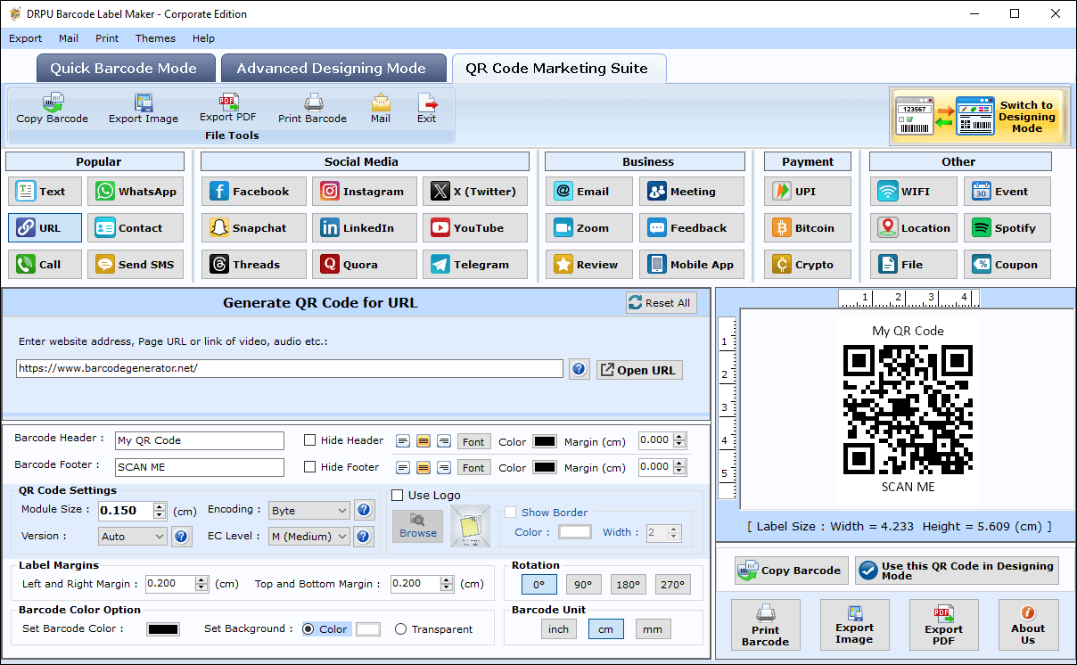The width and height of the screenshot is (1077, 665).
Task: Set barcode unit to mm
Action: click(x=653, y=629)
